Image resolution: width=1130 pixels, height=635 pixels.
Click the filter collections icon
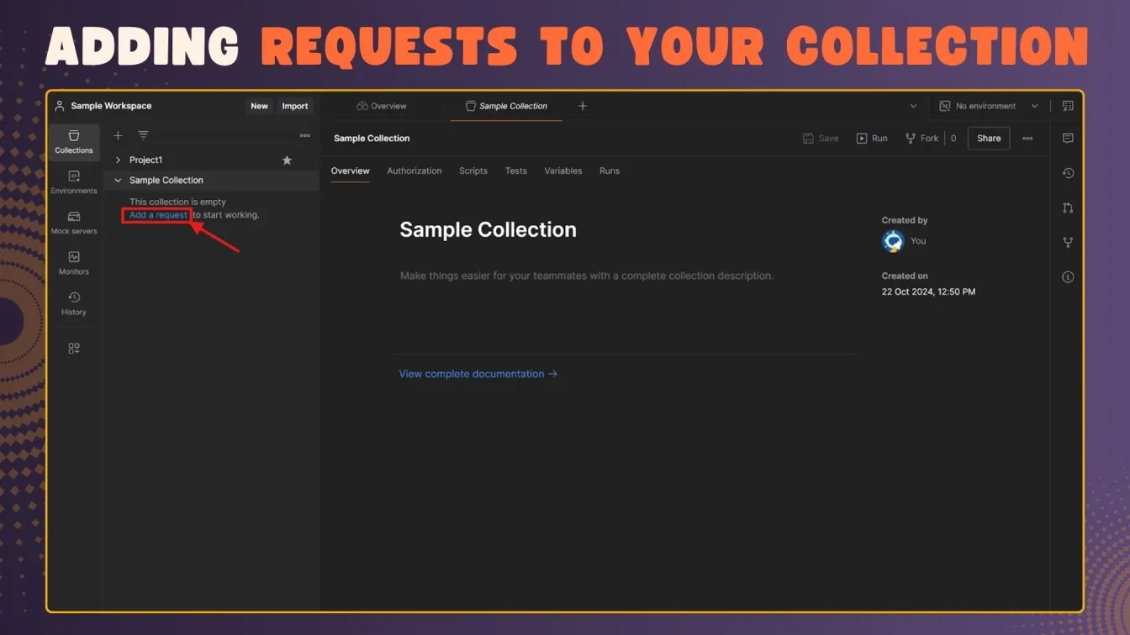tap(143, 135)
